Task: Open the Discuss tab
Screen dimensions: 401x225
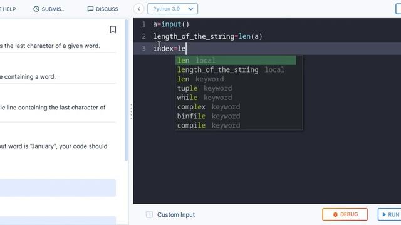Action: 103,9
